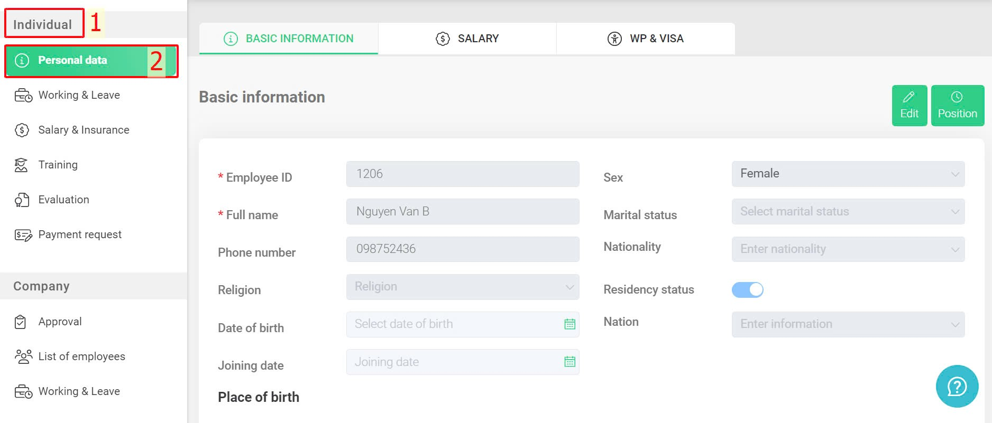This screenshot has height=423, width=992.
Task: Click the List of employees people icon
Action: click(23, 356)
